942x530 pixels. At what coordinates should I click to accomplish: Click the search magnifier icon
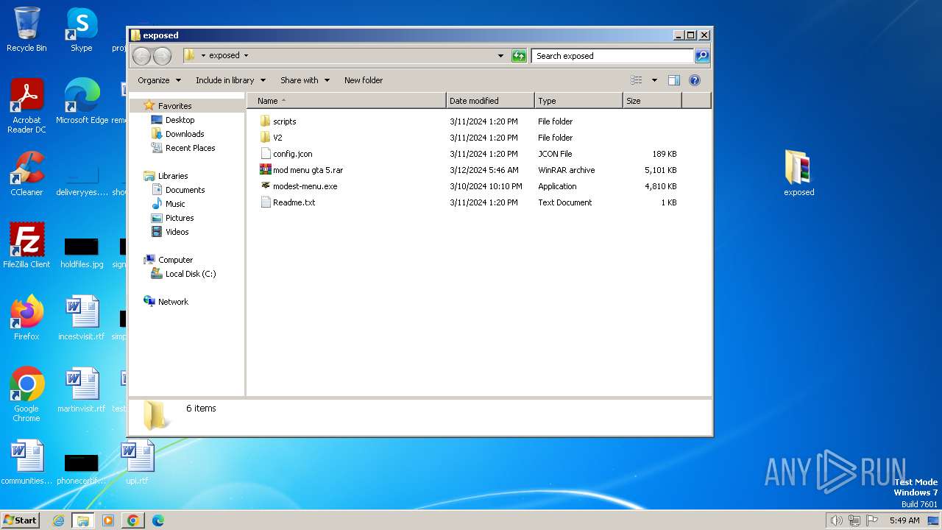coord(702,56)
